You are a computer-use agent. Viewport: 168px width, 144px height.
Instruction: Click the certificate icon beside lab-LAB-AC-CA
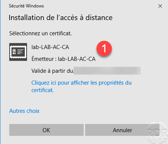(18, 52)
